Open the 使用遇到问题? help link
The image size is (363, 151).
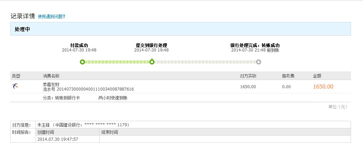point(52,16)
